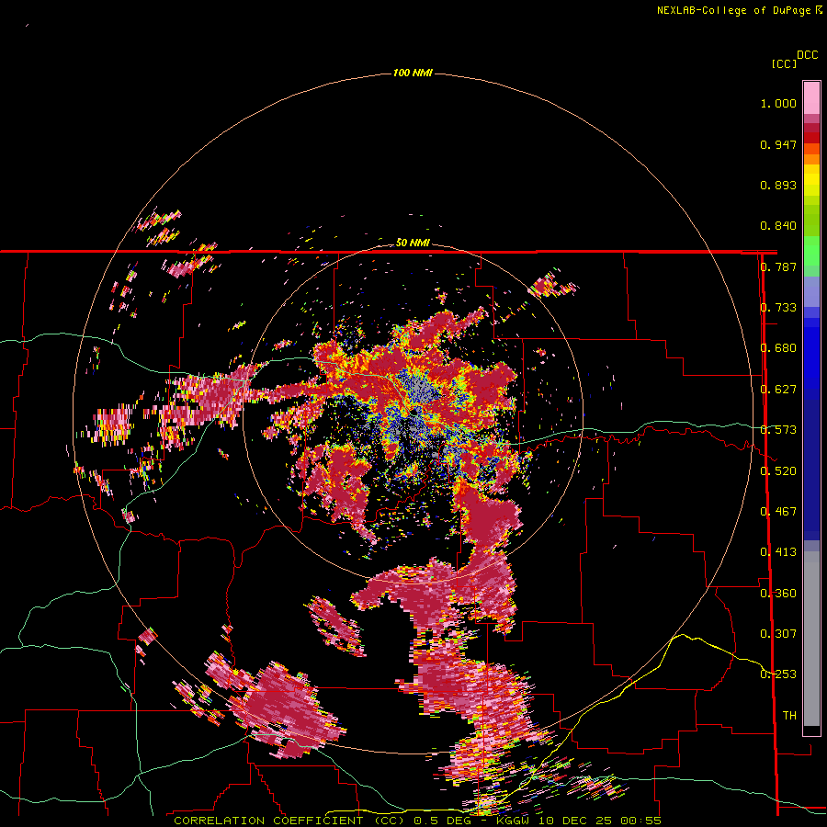Click the DCC product label above the legend

[x=807, y=55]
